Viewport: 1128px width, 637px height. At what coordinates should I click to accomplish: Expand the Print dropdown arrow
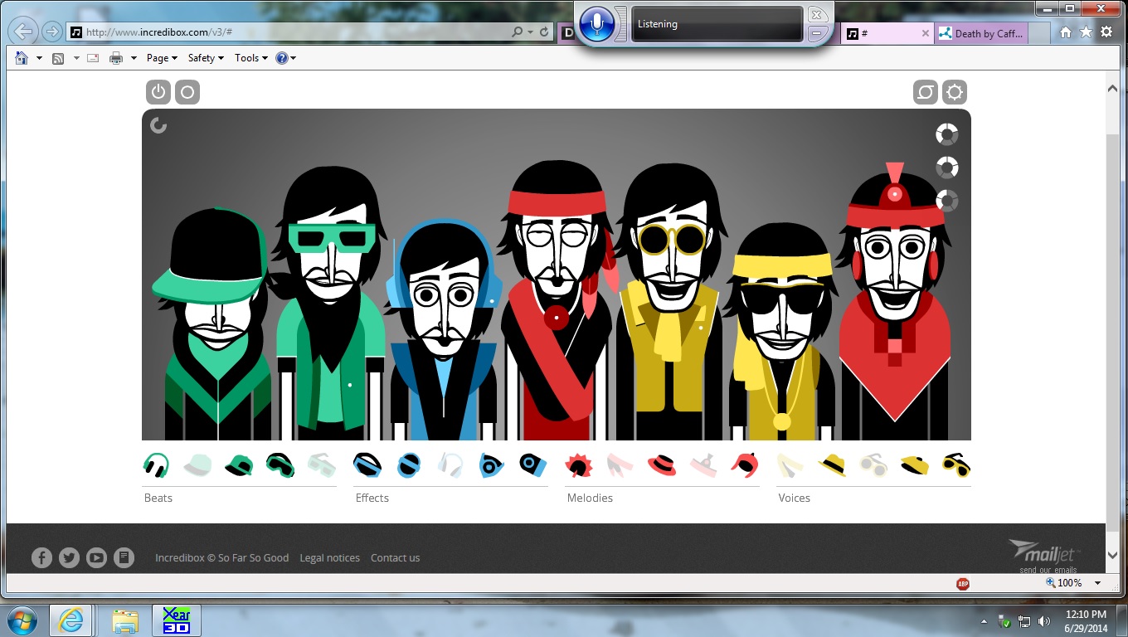click(x=134, y=58)
